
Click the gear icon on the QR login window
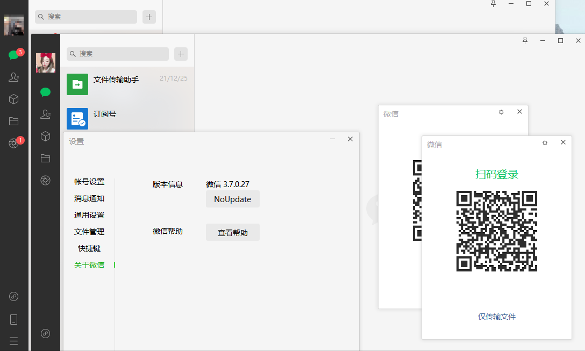[545, 142]
